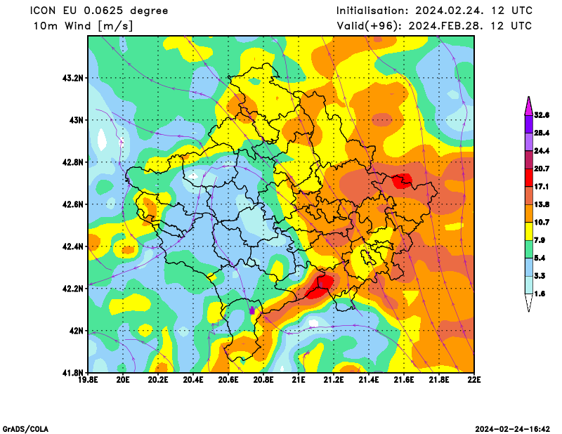Click the 20.6E longitude axis label
Viewport: 562px width, 434px height.
(x=229, y=379)
